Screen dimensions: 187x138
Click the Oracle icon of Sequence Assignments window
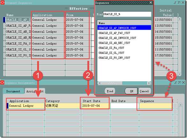pyautogui.click(x=2, y=82)
